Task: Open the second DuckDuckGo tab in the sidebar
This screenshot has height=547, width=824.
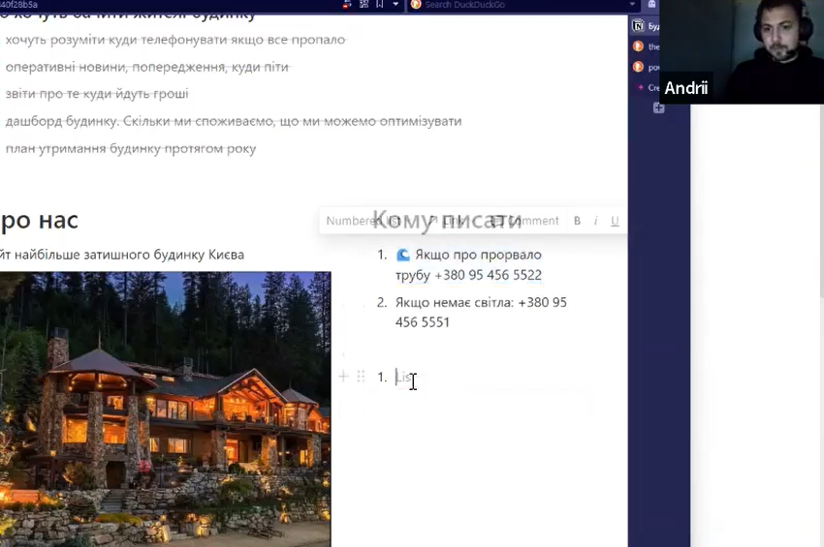Action: (x=640, y=68)
